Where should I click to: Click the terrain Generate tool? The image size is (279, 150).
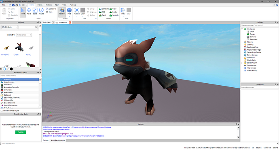pos(104,9)
